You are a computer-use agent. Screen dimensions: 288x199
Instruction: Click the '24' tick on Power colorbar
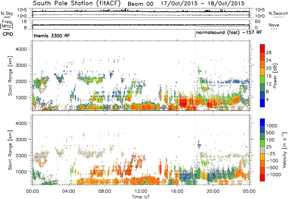coord(269,60)
